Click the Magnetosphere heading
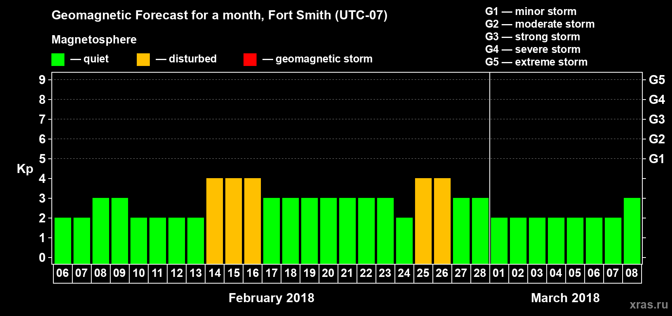The height and width of the screenshot is (316, 672). coord(94,39)
